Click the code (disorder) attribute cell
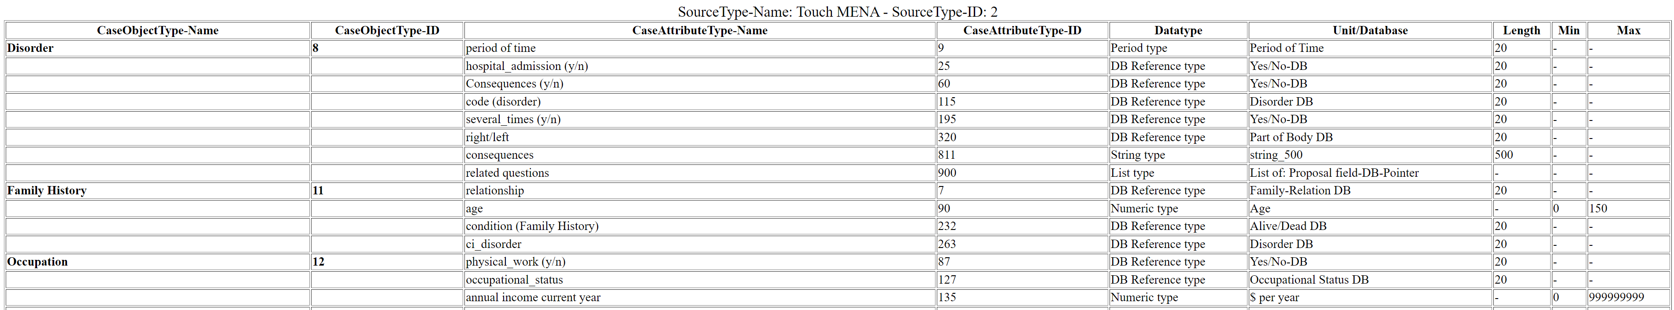Screen dimensions: 1674x310 tap(700, 102)
